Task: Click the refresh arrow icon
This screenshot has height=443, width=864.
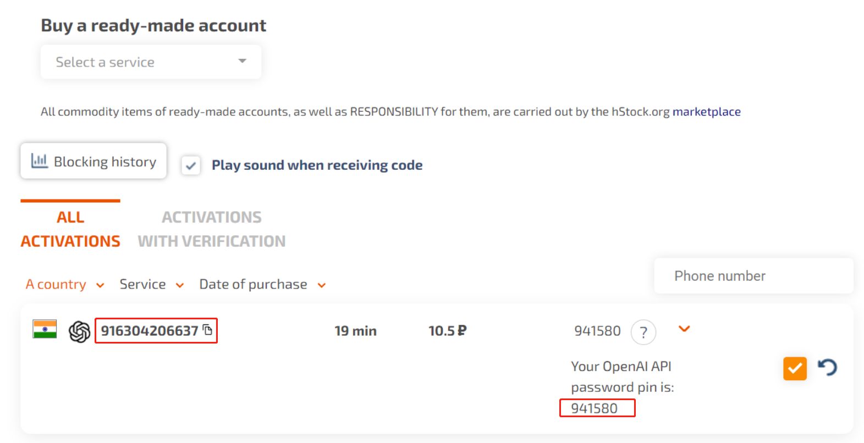Action: 827,367
